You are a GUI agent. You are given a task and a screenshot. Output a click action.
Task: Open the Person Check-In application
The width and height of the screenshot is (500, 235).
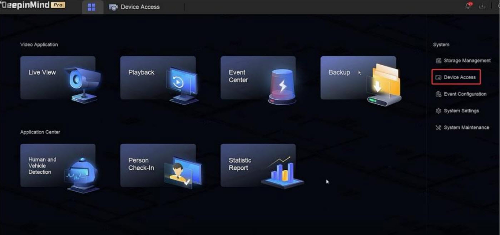coord(158,165)
